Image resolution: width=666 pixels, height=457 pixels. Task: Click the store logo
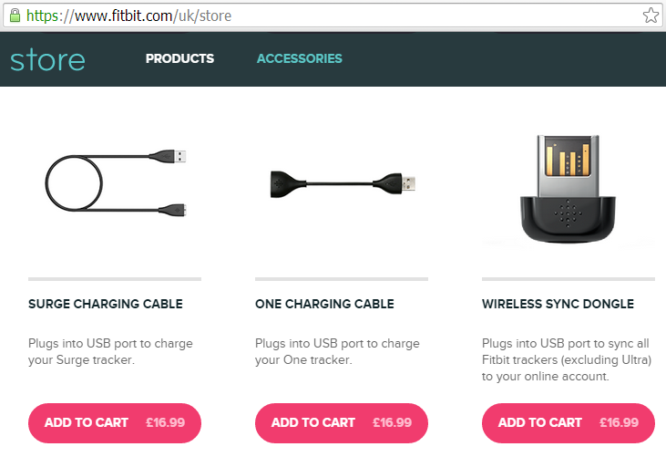(x=47, y=60)
